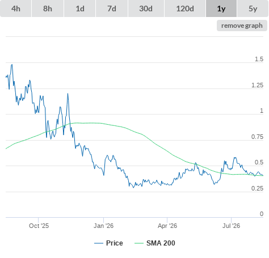Click the active 1y tab
The height and width of the screenshot is (258, 269).
click(221, 9)
